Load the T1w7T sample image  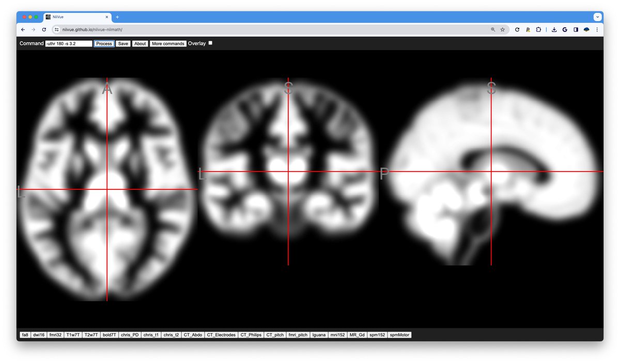(73, 335)
